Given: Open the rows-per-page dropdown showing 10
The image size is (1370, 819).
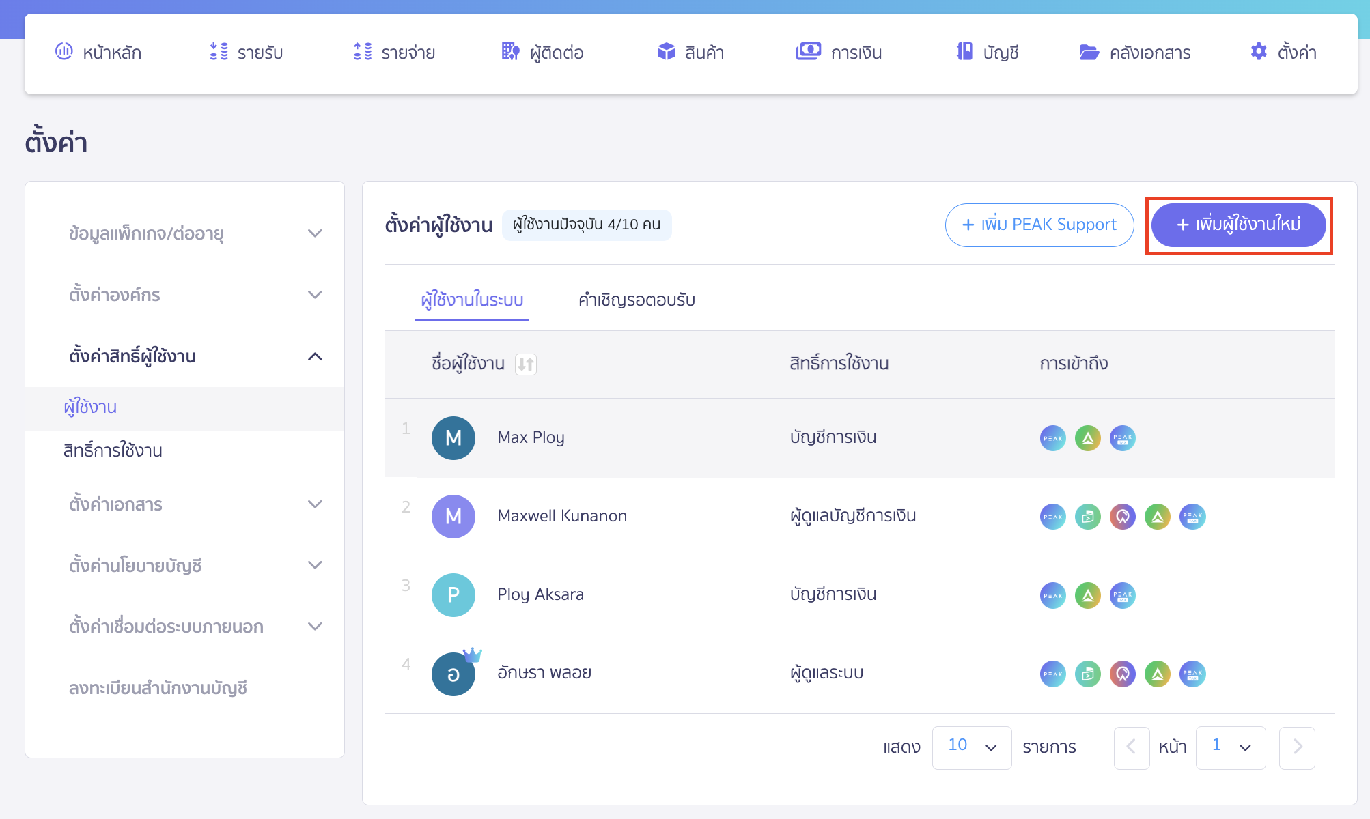Looking at the screenshot, I should [971, 747].
